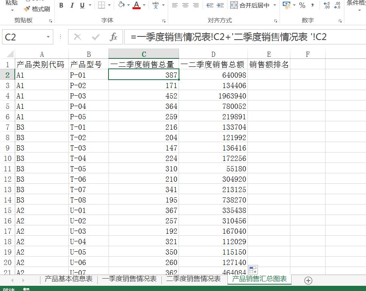Click the Format Painter button
366x291 pixels.
click(x=37, y=9)
